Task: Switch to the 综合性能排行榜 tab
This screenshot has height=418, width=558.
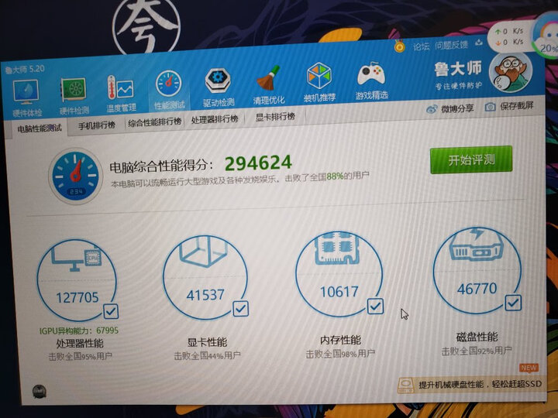Action: (x=155, y=122)
